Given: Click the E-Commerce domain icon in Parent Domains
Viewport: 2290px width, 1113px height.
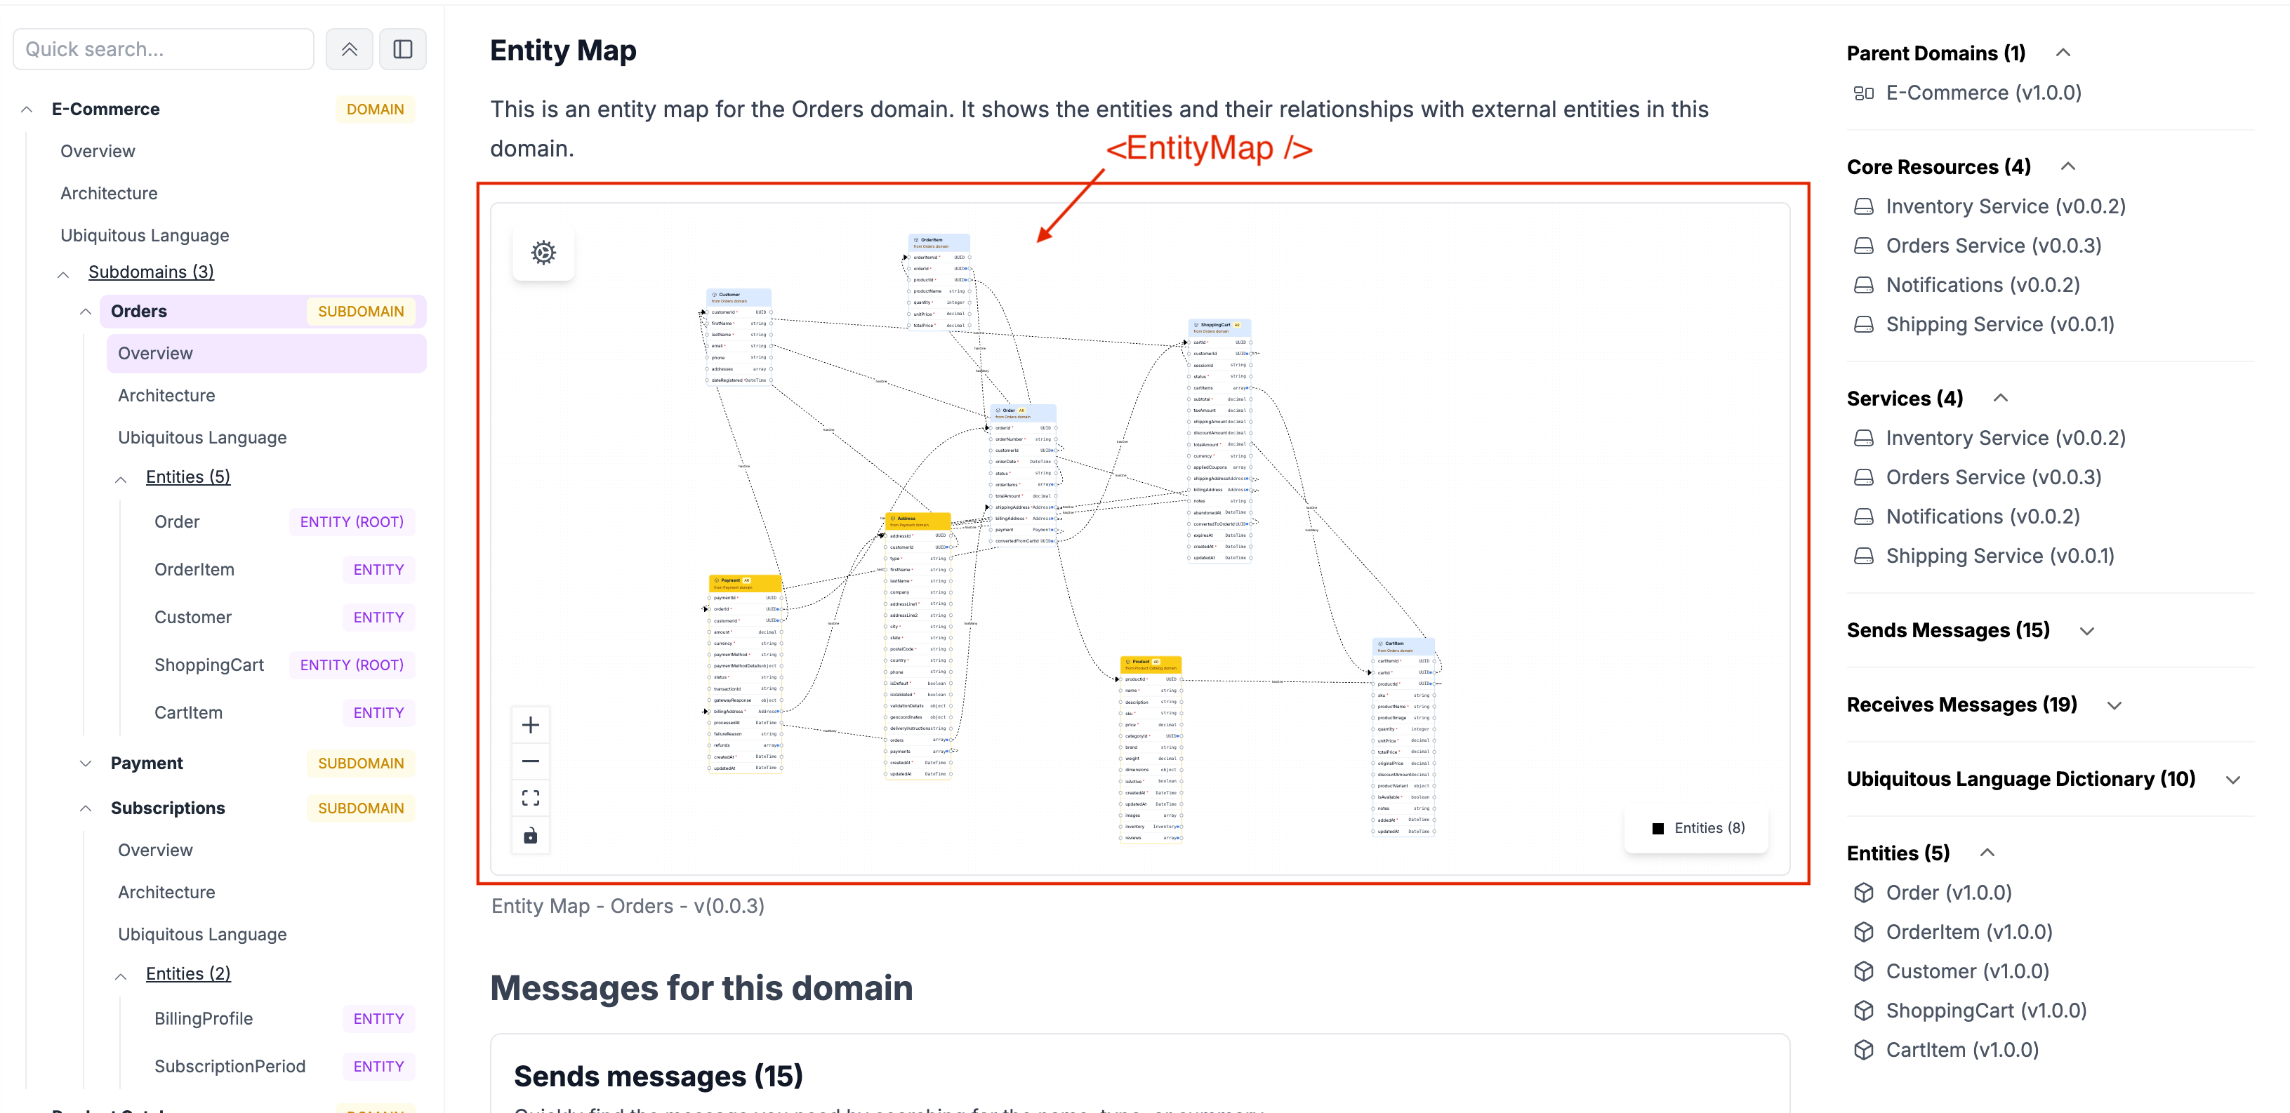Looking at the screenshot, I should tap(1864, 93).
